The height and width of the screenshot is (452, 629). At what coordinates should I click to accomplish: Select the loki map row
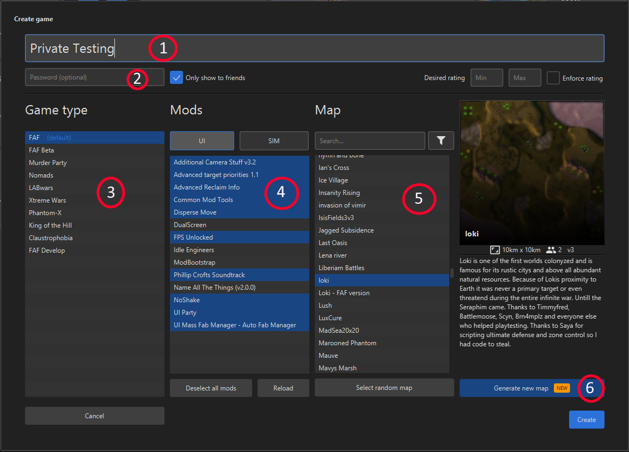point(382,280)
